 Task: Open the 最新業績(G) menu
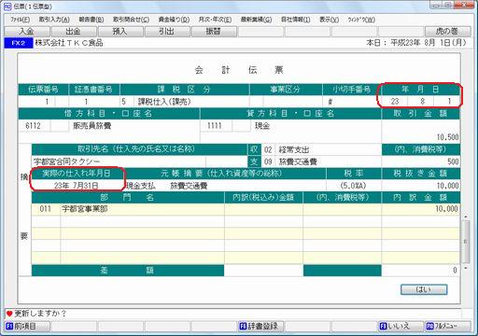(x=256, y=20)
